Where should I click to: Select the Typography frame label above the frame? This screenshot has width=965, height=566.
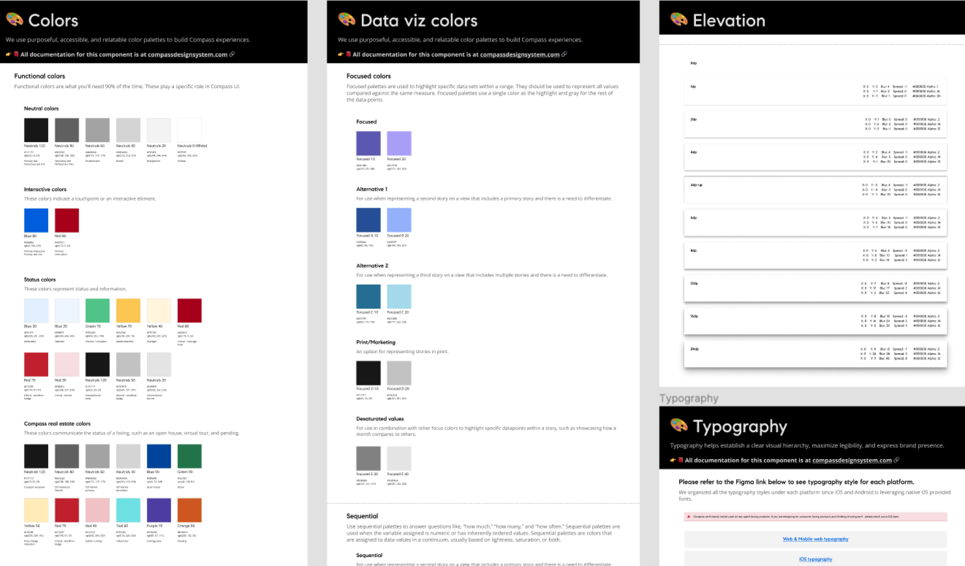pos(689,398)
